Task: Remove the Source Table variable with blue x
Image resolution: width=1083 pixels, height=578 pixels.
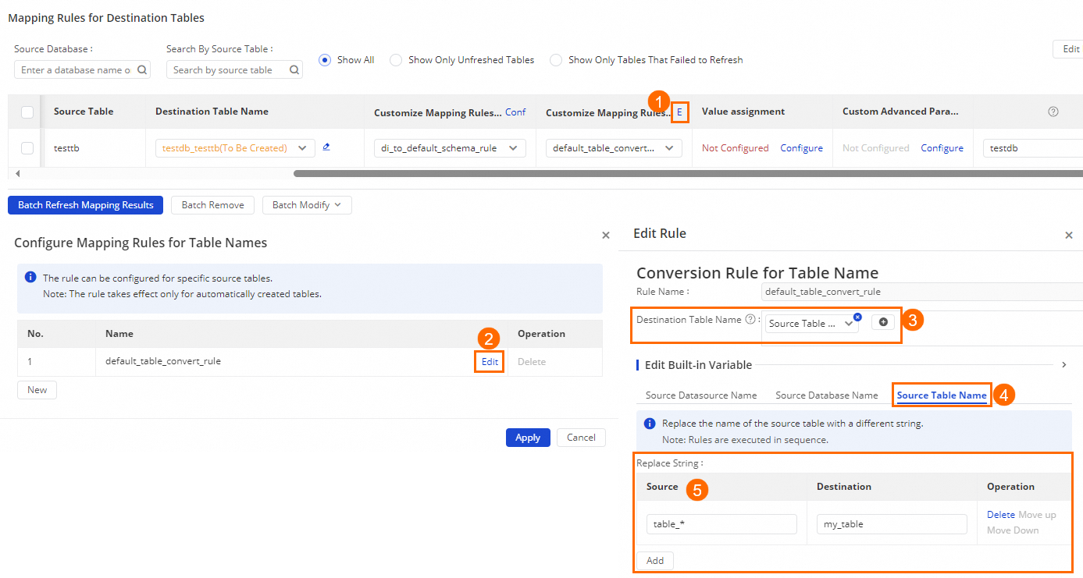Action: 857,317
